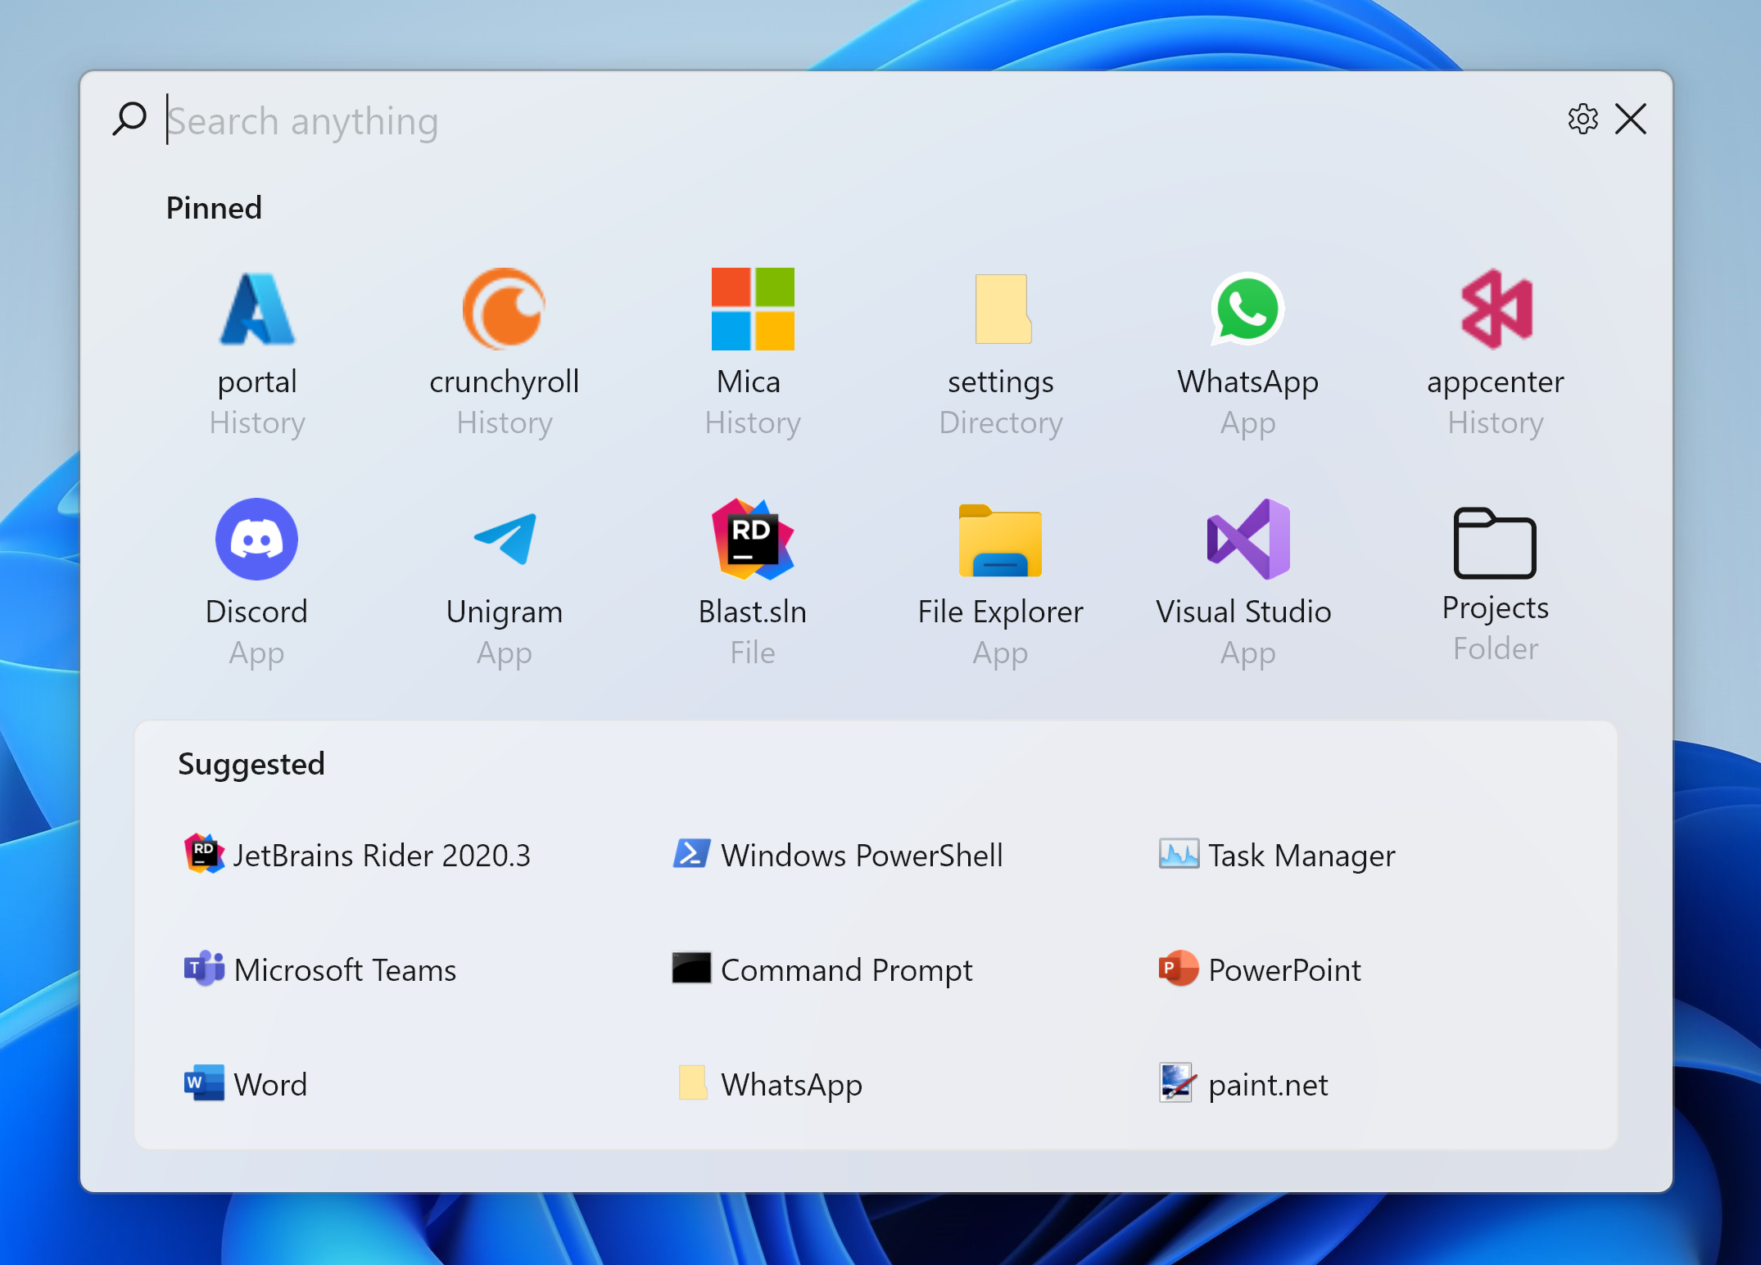Click the suggested WhatsApp folder icon
Screen dimensions: 1761x1265
coord(693,1082)
